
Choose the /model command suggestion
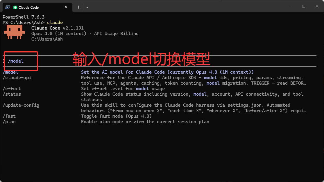(x=10, y=72)
